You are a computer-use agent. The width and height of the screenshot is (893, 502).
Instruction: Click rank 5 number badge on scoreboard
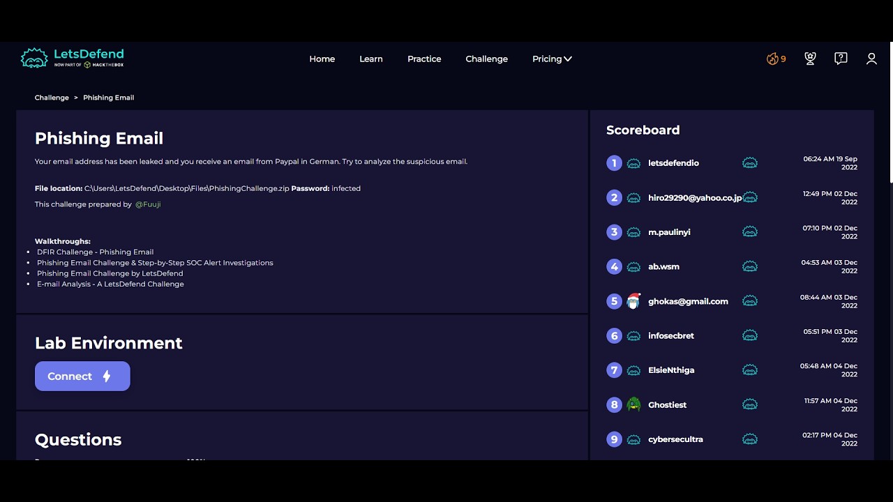coord(614,301)
